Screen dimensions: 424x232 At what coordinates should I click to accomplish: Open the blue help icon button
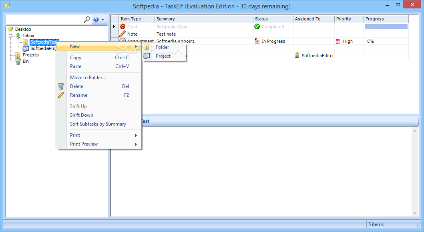click(x=96, y=20)
